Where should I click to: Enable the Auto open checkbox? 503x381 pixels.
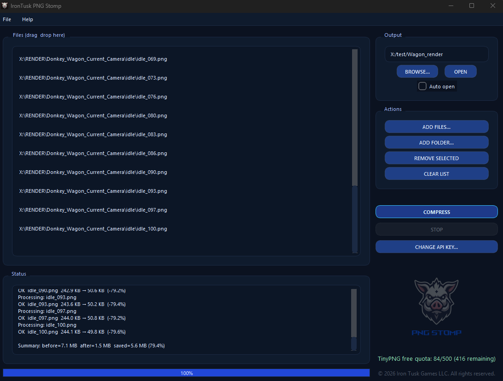coord(422,86)
